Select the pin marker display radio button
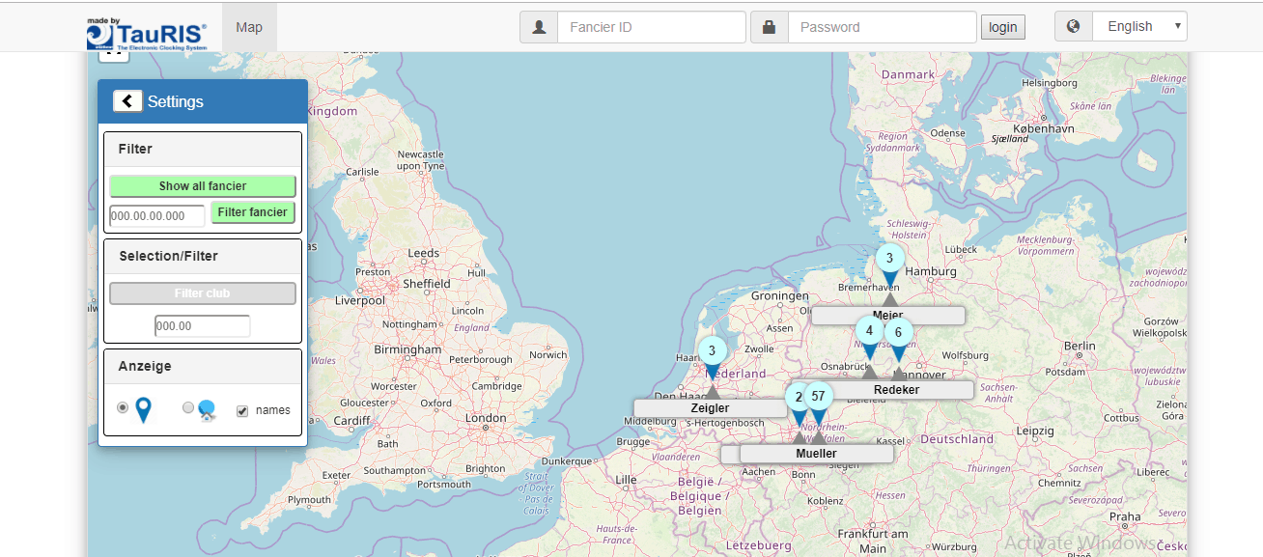 pyautogui.click(x=123, y=407)
